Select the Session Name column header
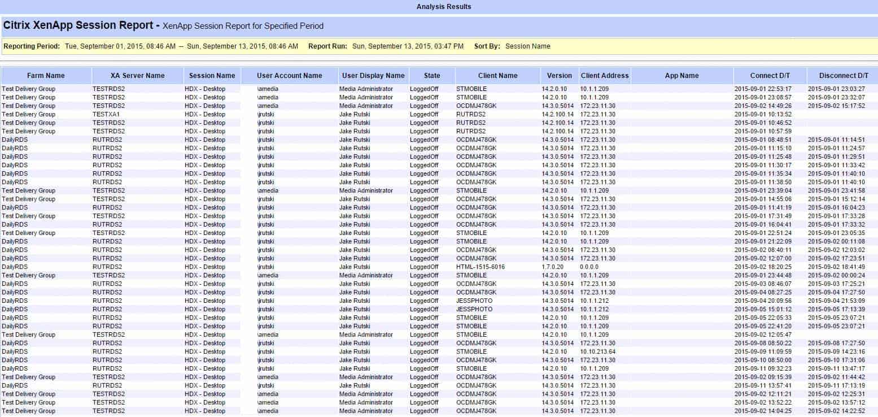Image resolution: width=878 pixels, height=417 pixels. tap(212, 76)
